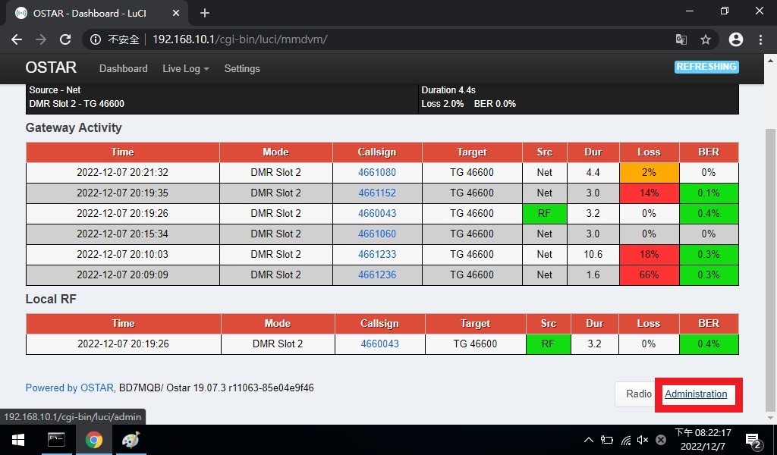Click the REFRESHING status badge

coord(706,67)
